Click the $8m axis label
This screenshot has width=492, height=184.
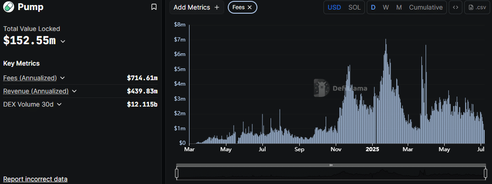click(x=180, y=25)
